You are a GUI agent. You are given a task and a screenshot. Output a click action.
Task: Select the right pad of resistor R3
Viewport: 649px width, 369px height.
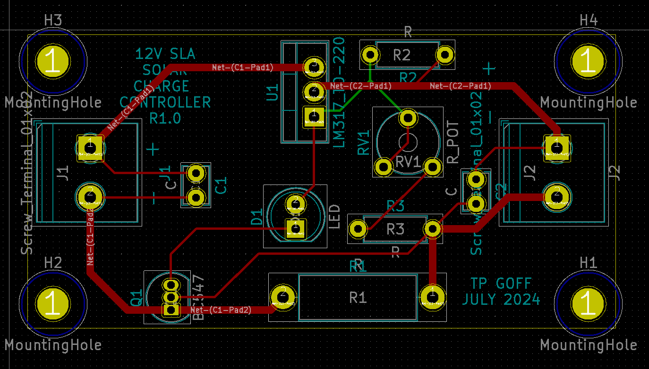point(432,229)
